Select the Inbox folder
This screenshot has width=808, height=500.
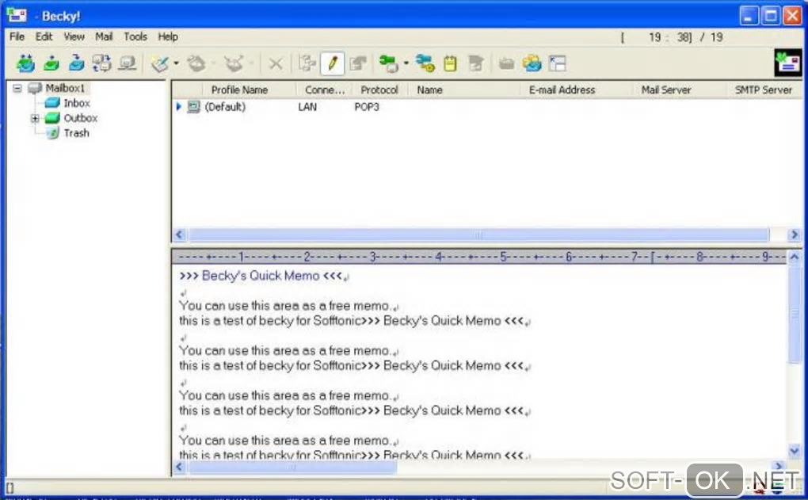[x=77, y=103]
